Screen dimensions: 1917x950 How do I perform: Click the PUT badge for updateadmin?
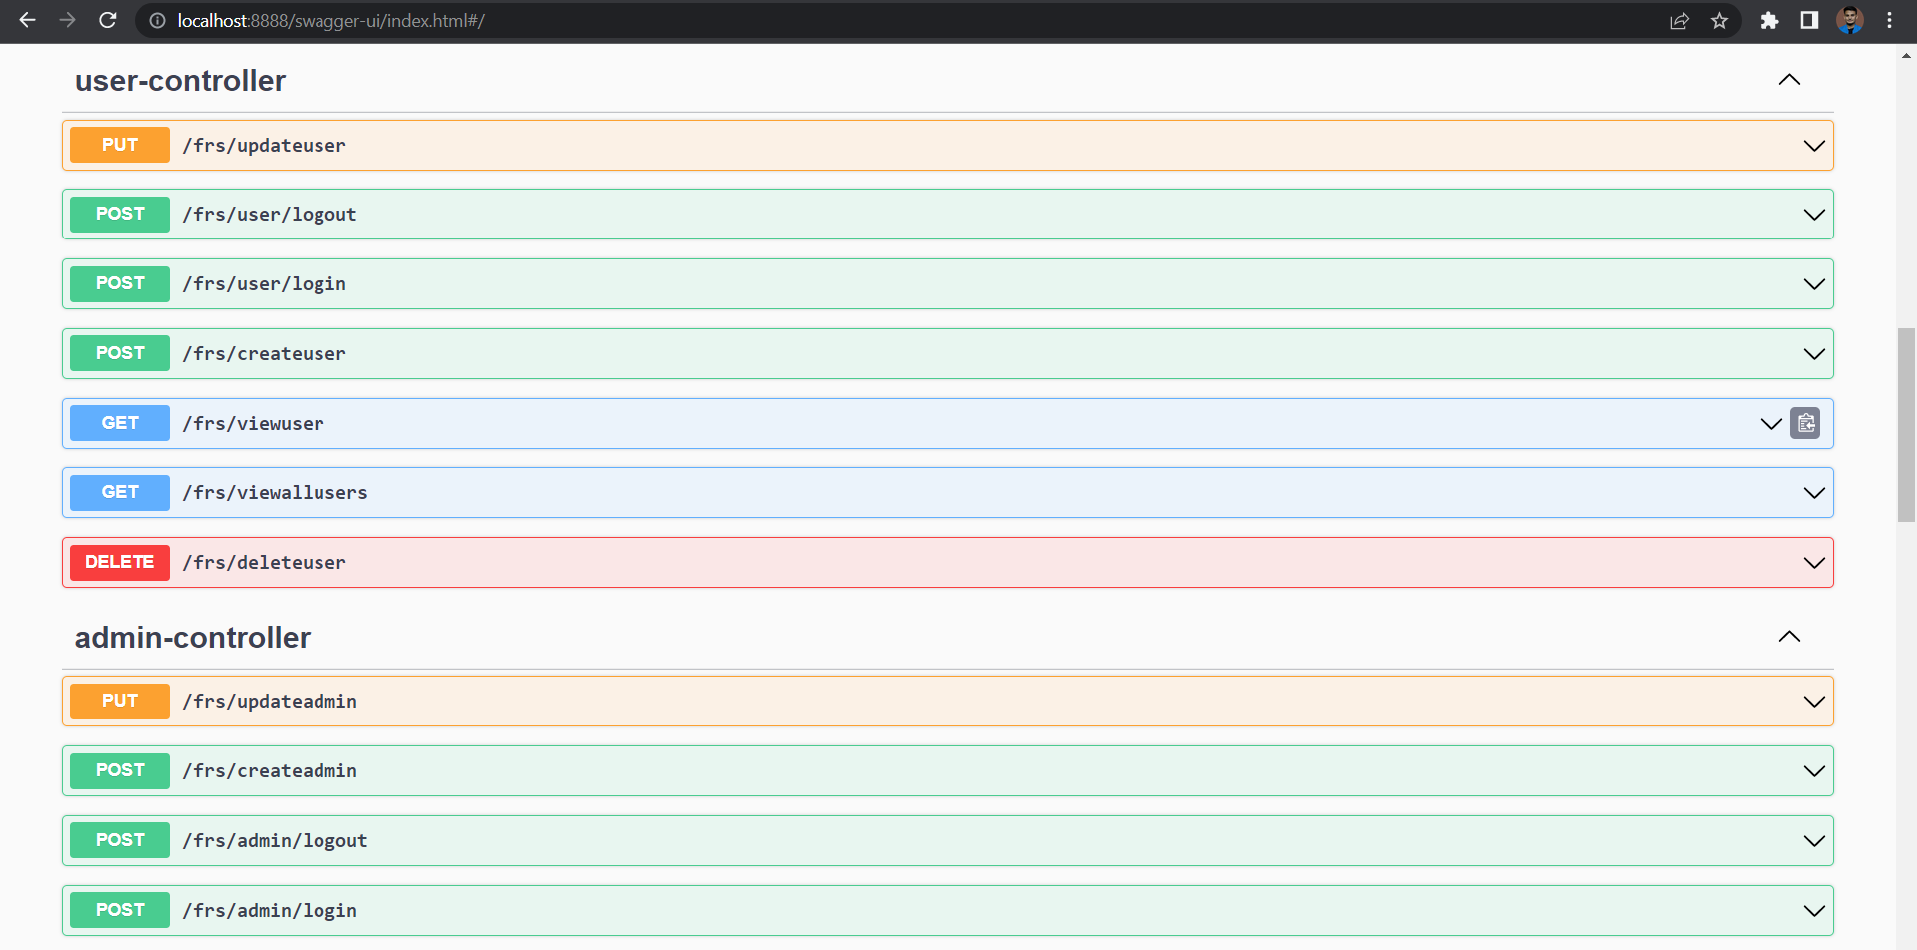coord(120,701)
